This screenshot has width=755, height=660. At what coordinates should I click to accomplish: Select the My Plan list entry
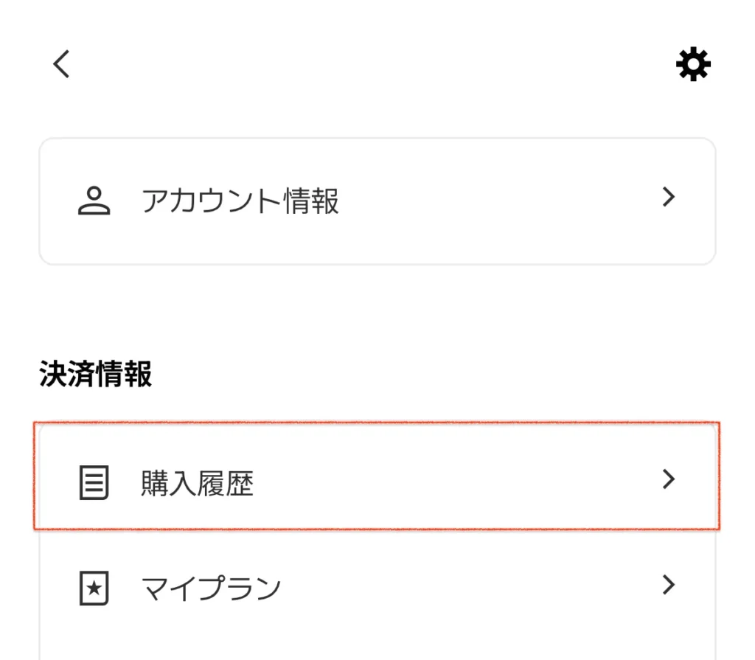coord(377,585)
